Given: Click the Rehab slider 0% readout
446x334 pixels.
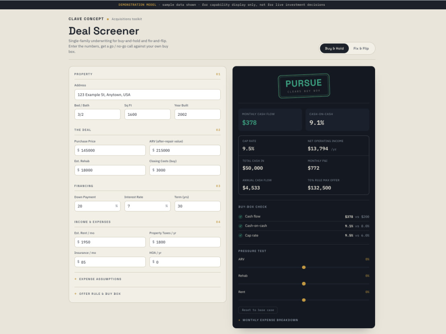Looking at the screenshot, I should click(367, 276).
